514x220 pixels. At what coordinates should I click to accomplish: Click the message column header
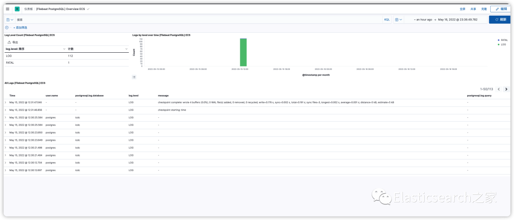163,96
